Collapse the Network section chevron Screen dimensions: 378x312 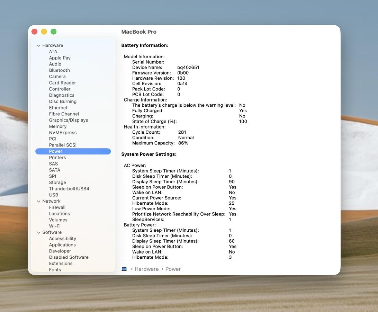[39, 201]
